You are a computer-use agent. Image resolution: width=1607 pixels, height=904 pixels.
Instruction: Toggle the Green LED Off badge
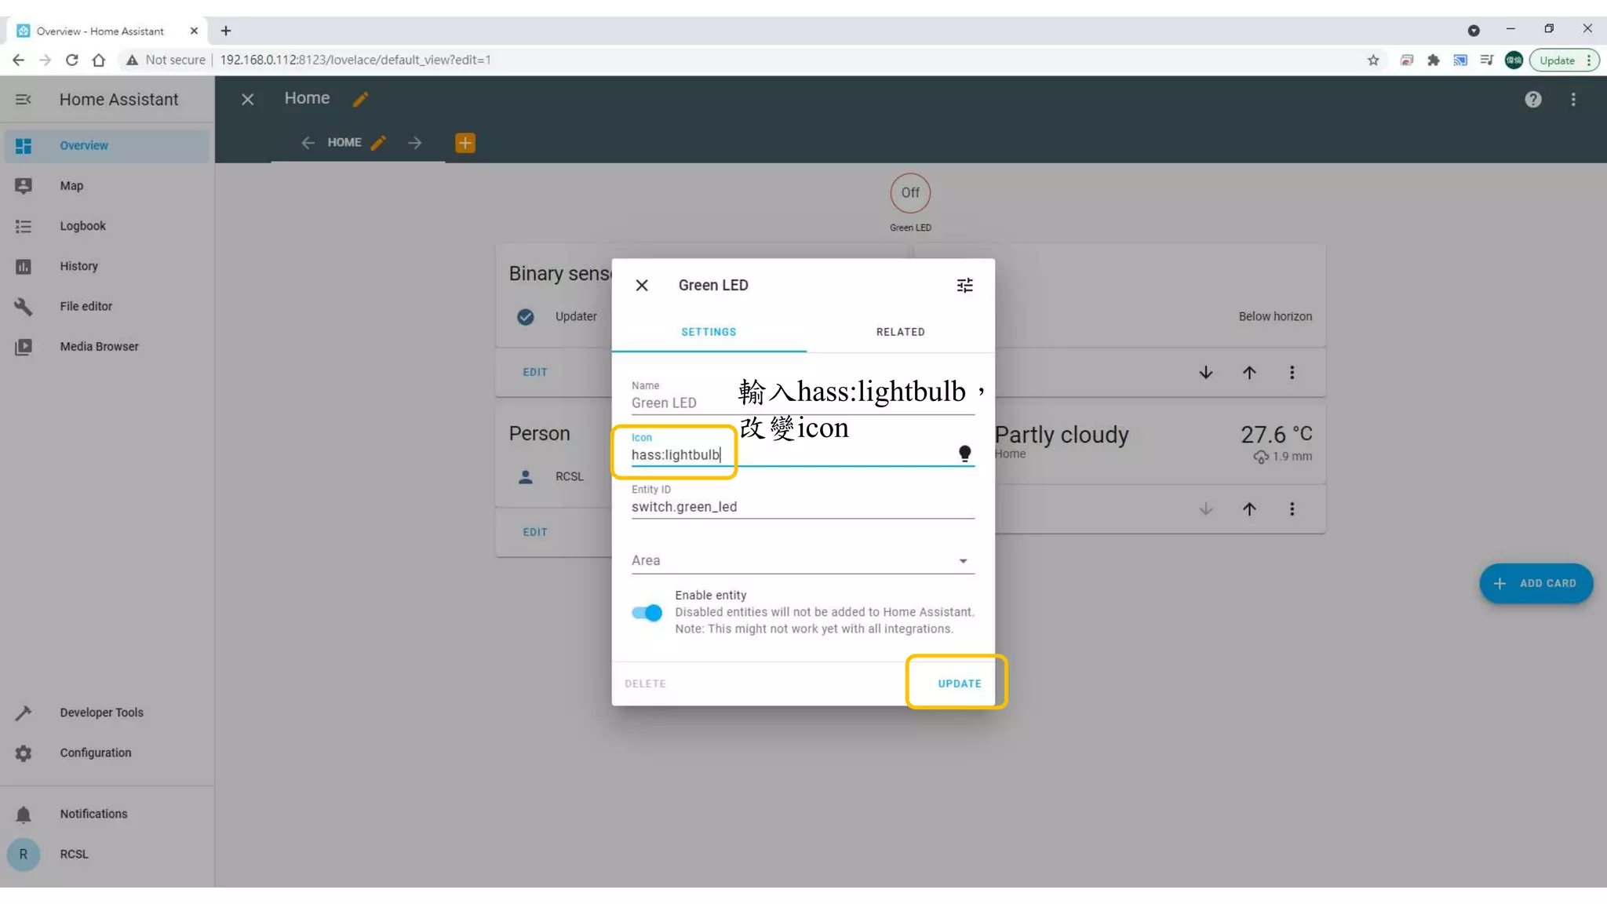tap(909, 193)
